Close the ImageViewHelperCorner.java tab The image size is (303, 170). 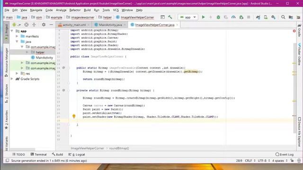pos(177,25)
